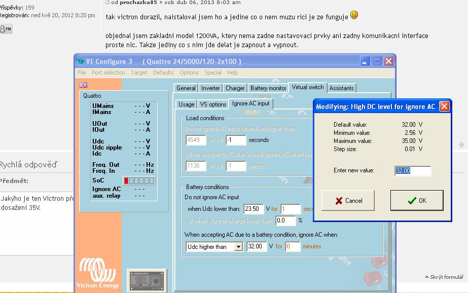Switch to the General tab

pyautogui.click(x=186, y=88)
